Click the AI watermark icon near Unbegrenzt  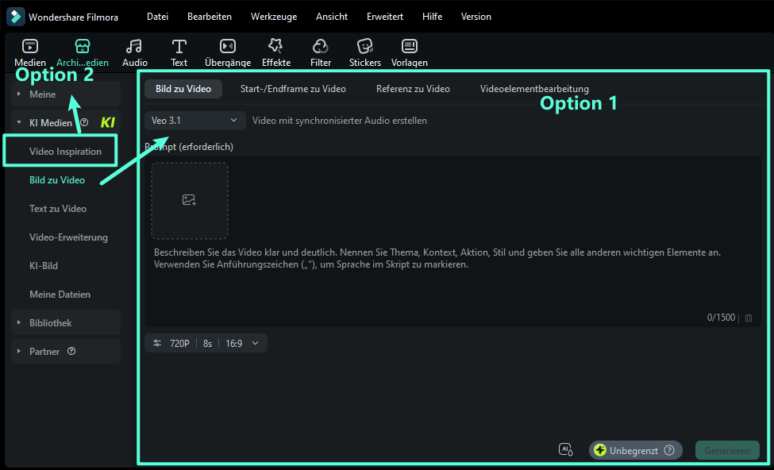pyautogui.click(x=566, y=450)
